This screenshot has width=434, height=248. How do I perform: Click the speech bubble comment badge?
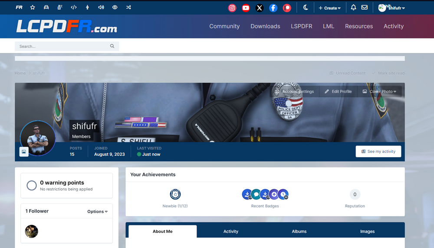[x=256, y=194]
